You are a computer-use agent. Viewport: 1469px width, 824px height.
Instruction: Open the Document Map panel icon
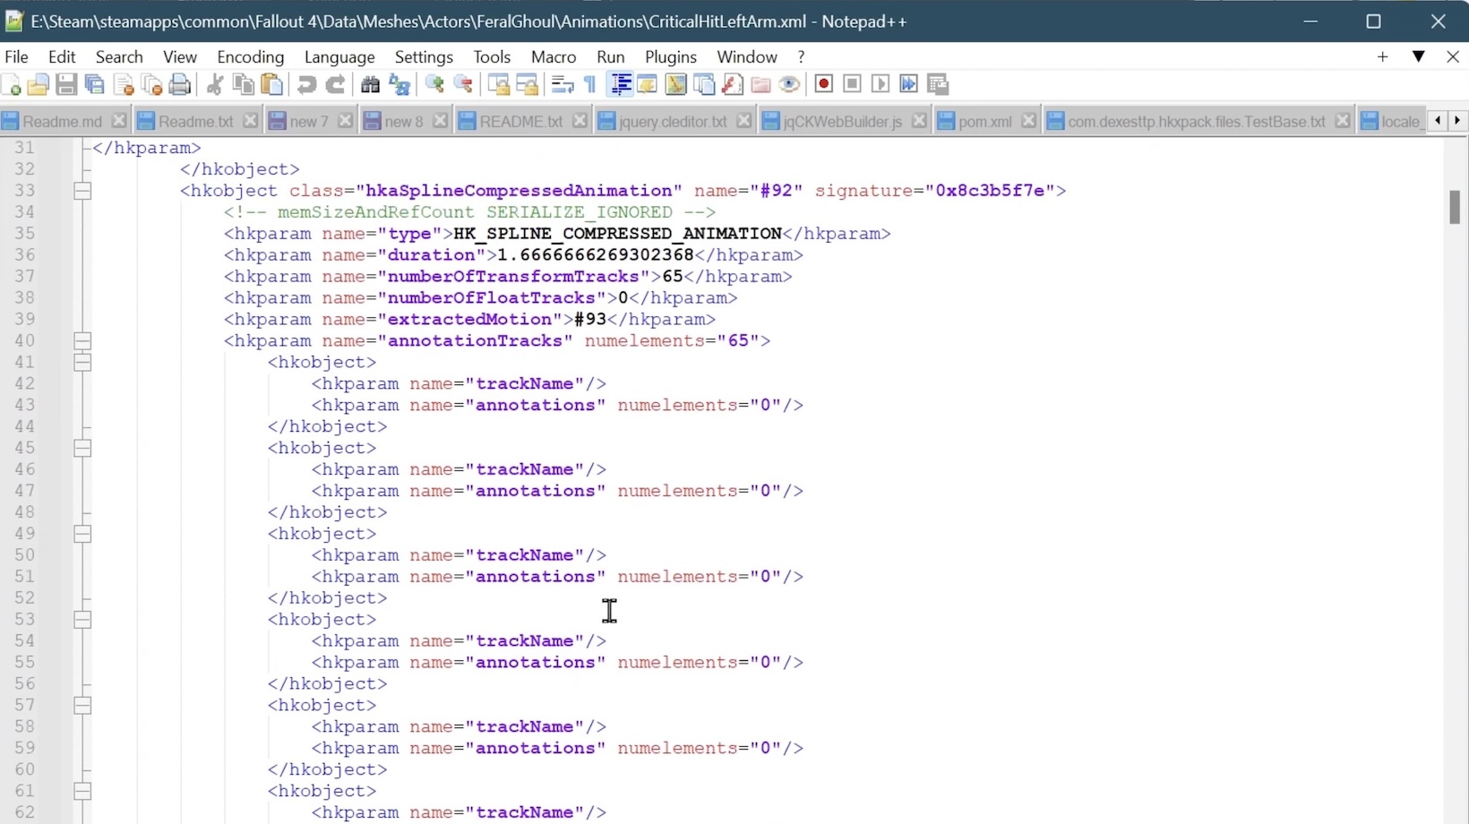tap(676, 84)
